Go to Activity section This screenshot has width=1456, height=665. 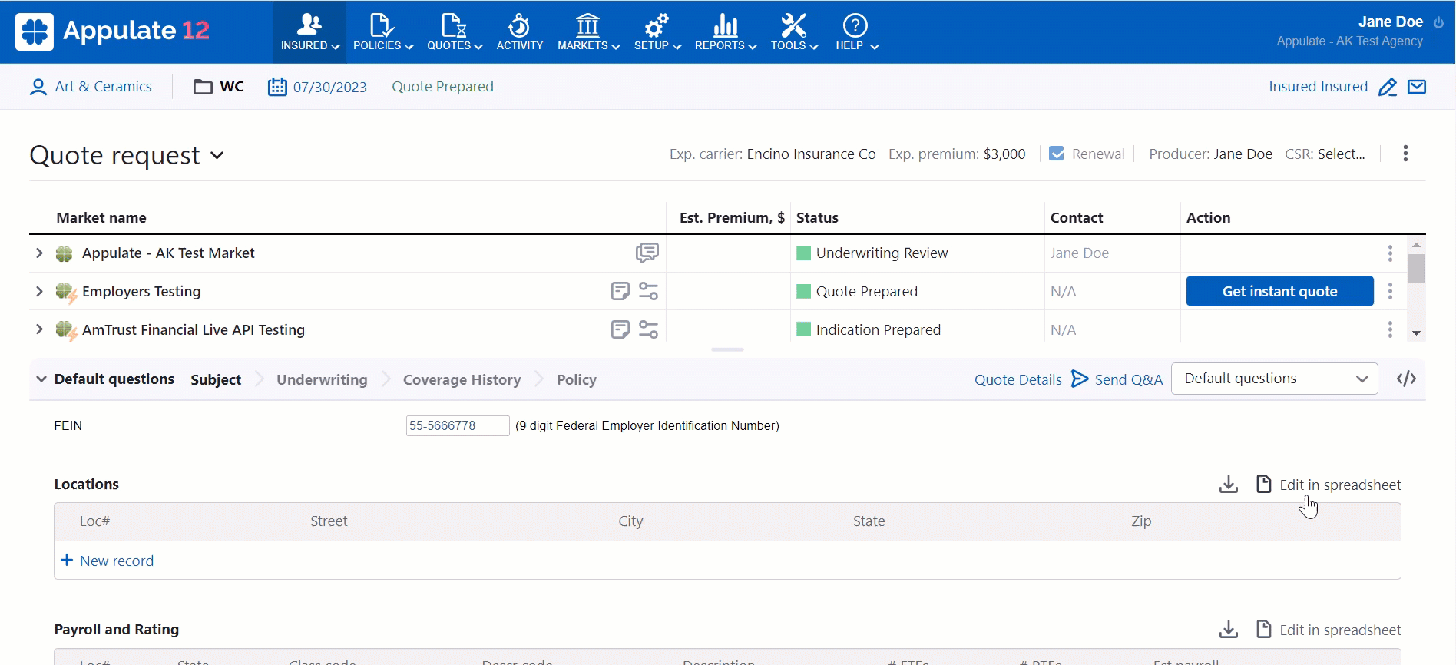coord(519,31)
